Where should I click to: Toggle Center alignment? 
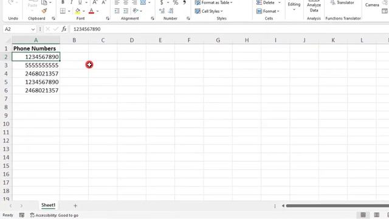click(x=126, y=2)
